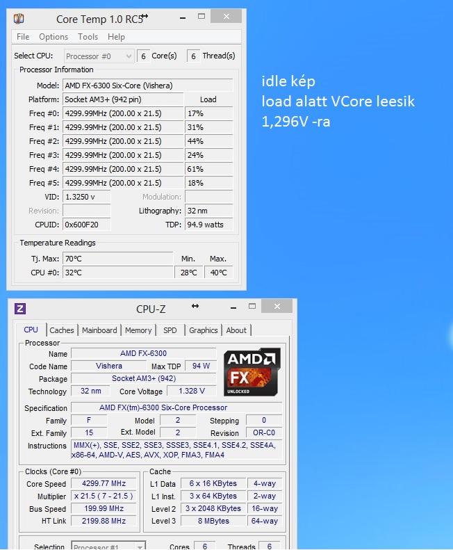This screenshot has width=453, height=550.
Task: Click the Instructions list in CPU-Z
Action: (x=176, y=450)
